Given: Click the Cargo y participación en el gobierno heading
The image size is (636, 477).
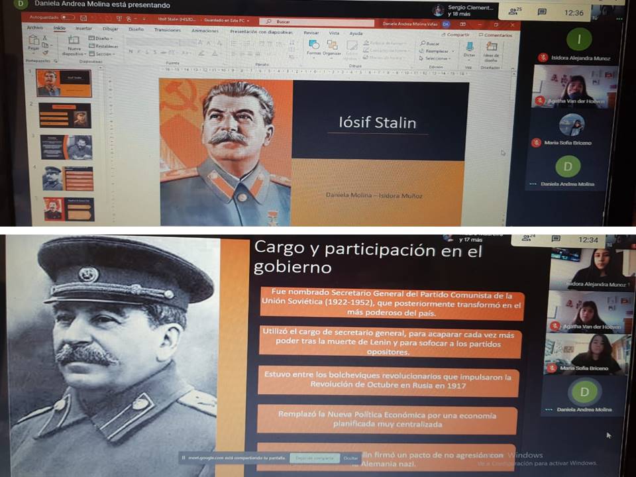Looking at the screenshot, I should tap(368, 257).
